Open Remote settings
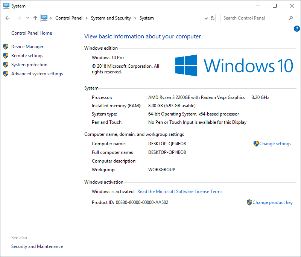The width and height of the screenshot is (301, 257). [x=27, y=56]
